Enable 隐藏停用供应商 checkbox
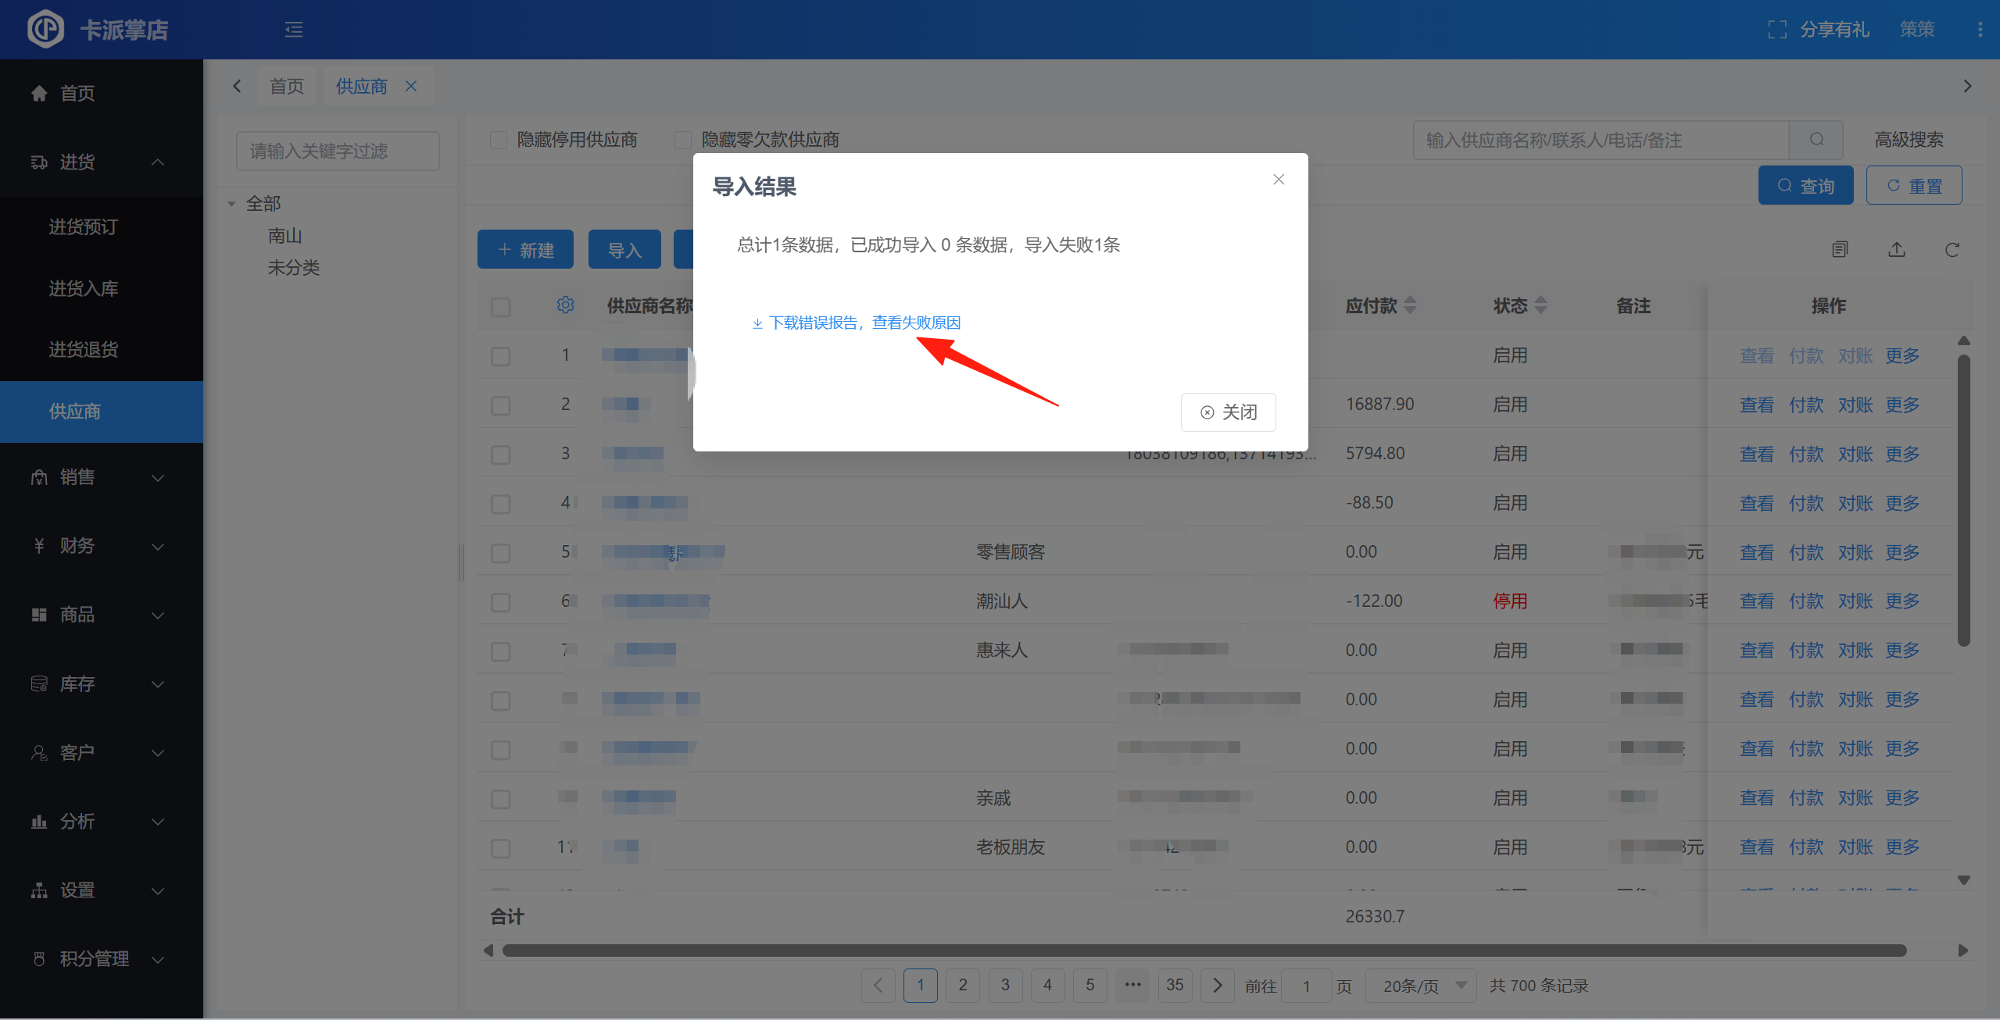2000x1020 pixels. [499, 140]
